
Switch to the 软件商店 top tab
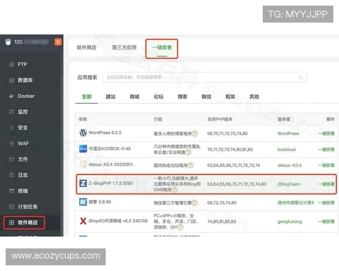click(x=86, y=47)
